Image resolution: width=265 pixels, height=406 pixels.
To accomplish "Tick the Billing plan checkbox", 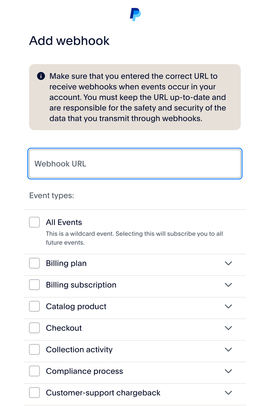I will click(x=34, y=263).
